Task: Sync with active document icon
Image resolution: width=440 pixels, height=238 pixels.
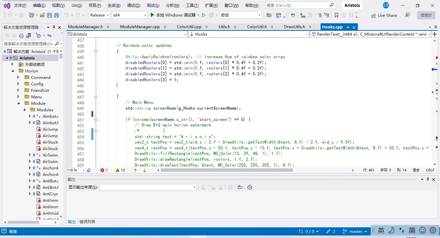Action: 49,36
